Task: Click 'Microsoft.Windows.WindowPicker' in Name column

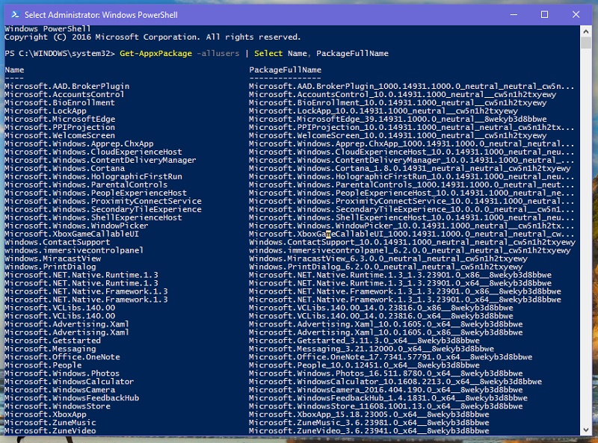Action: pyautogui.click(x=76, y=226)
